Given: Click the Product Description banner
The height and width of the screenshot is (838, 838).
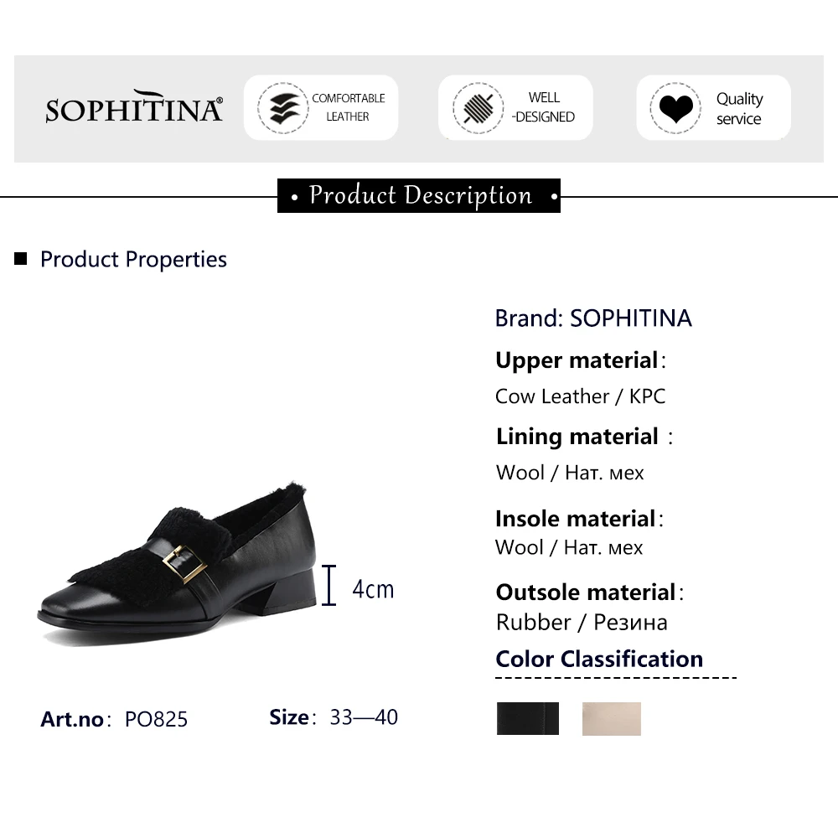Looking at the screenshot, I should pos(419,195).
